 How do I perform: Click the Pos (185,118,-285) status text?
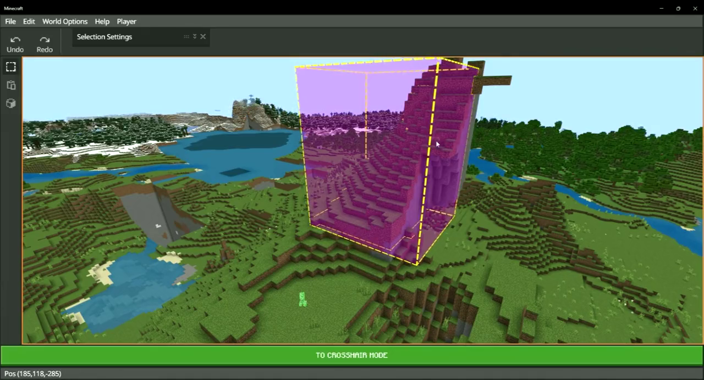[33, 373]
